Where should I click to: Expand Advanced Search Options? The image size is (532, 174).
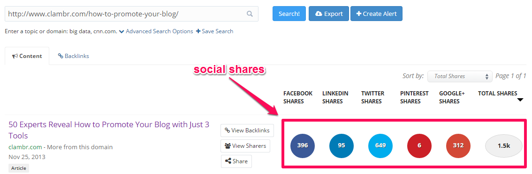click(x=156, y=31)
